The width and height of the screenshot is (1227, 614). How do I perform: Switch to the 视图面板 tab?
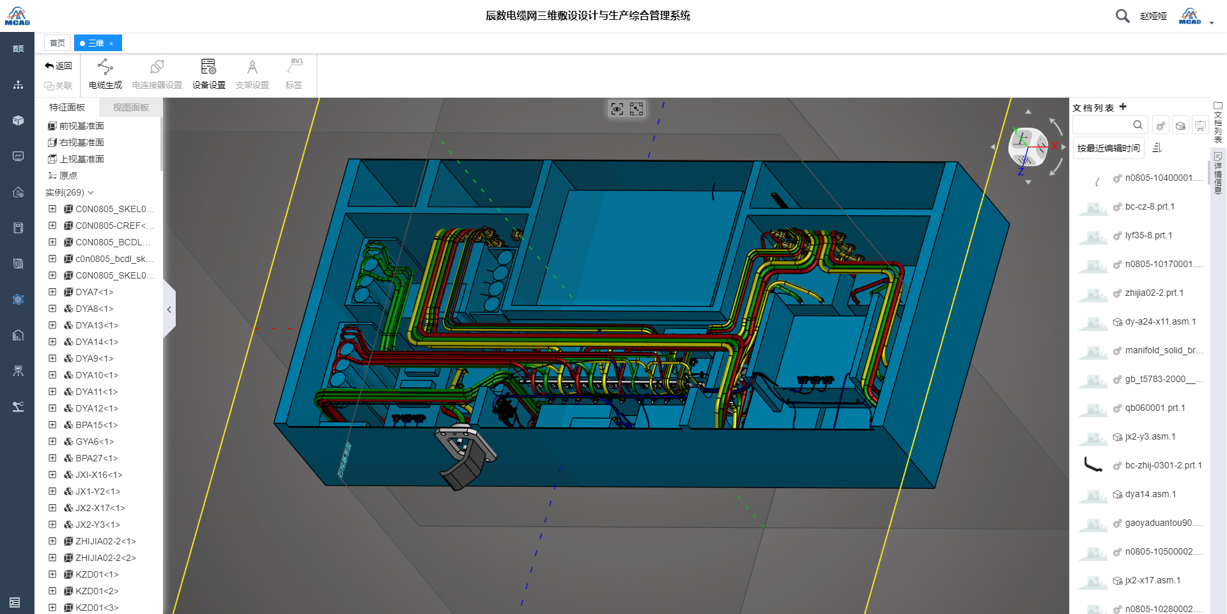point(131,107)
